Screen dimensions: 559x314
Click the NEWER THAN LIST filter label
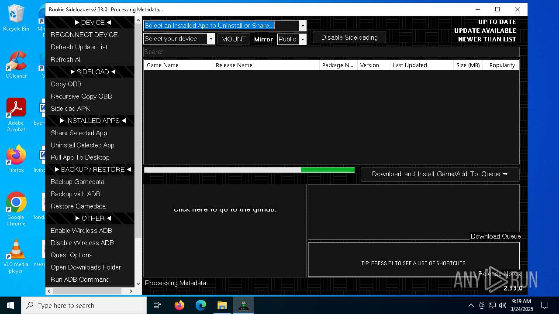[x=487, y=39]
